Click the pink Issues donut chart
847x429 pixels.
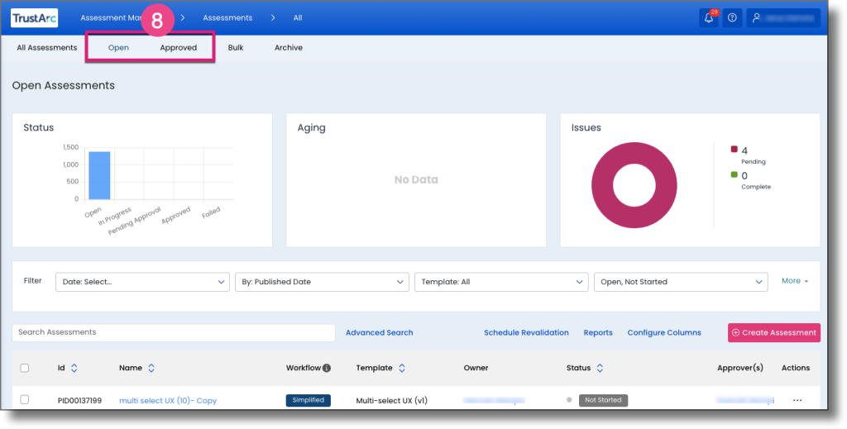(x=634, y=185)
